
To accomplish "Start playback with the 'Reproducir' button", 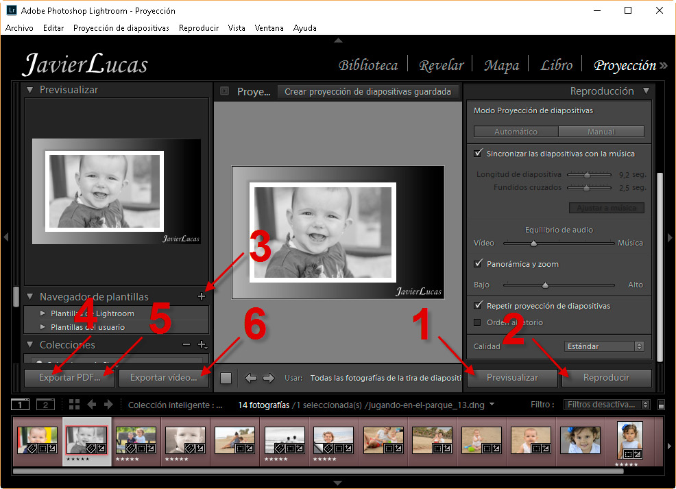I will pyautogui.click(x=606, y=377).
